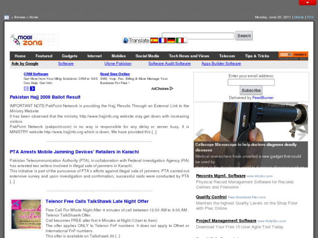Open the Social Media menu item

click(x=147, y=56)
